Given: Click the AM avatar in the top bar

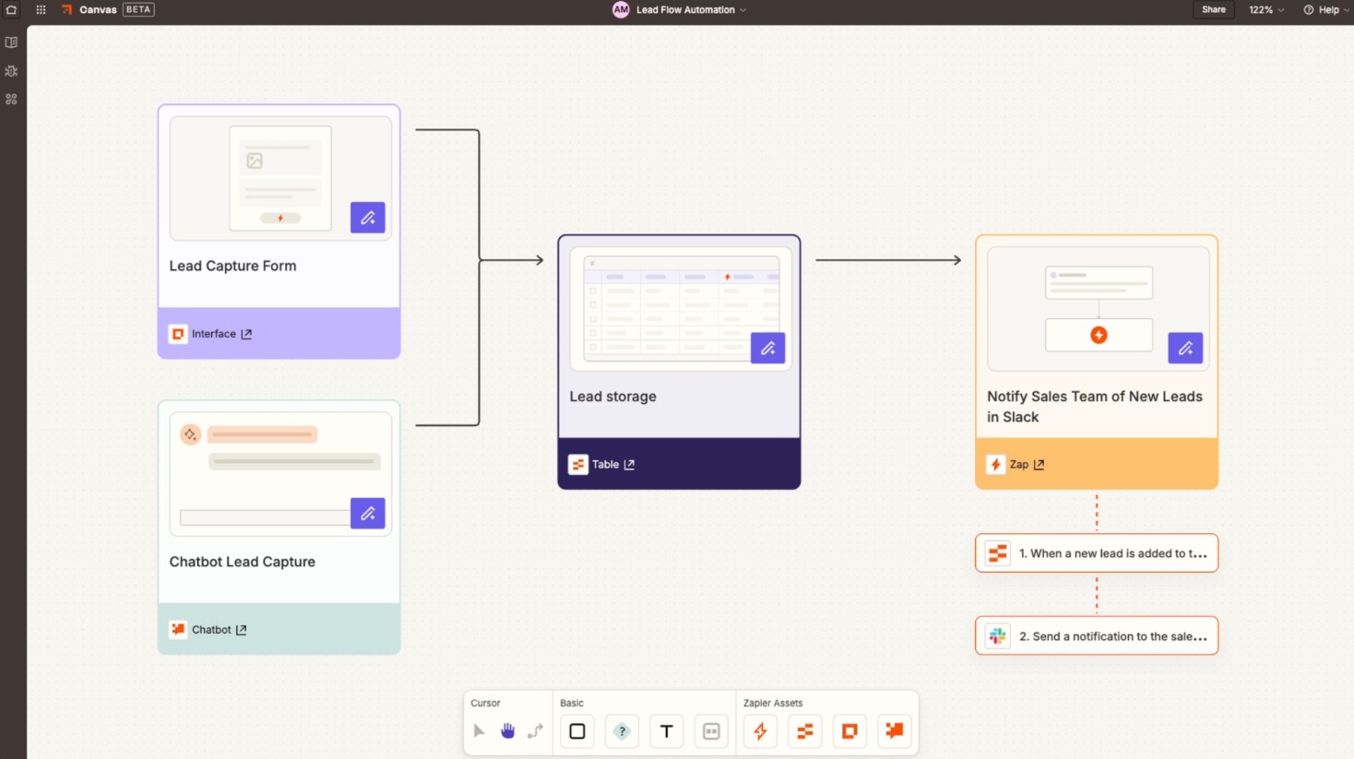Looking at the screenshot, I should click(x=620, y=10).
